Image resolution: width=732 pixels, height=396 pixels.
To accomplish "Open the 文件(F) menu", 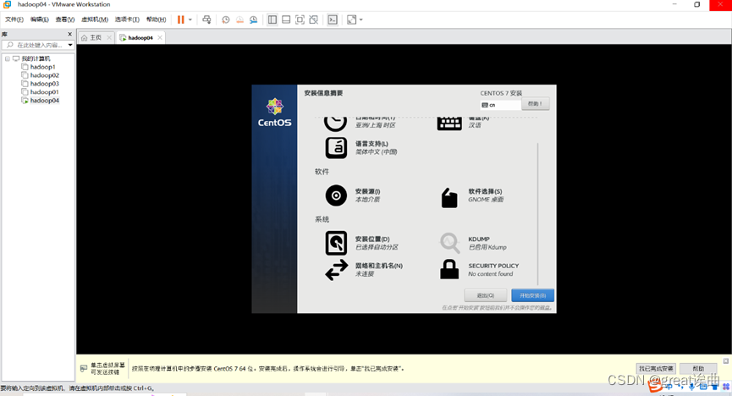I will (x=14, y=19).
